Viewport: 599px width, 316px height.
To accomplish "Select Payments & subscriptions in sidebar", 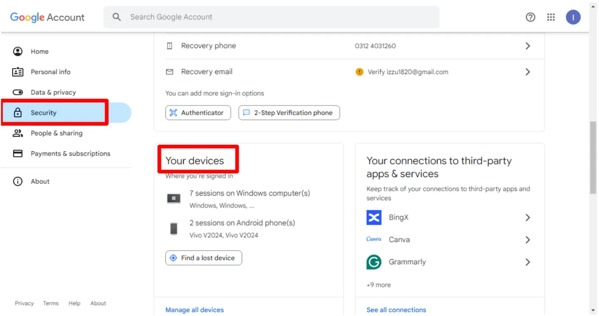I will point(70,153).
